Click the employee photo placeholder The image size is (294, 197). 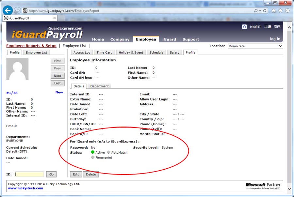(17, 69)
